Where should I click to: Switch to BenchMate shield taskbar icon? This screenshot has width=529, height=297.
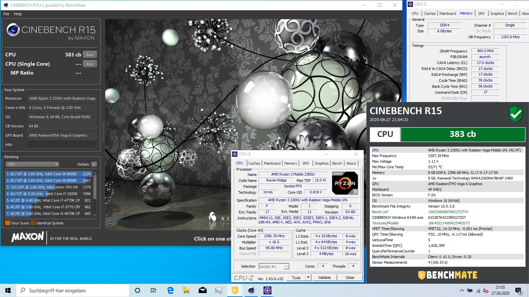[x=235, y=290]
